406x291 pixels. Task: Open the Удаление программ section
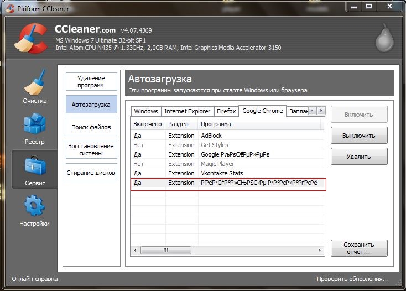(91, 82)
